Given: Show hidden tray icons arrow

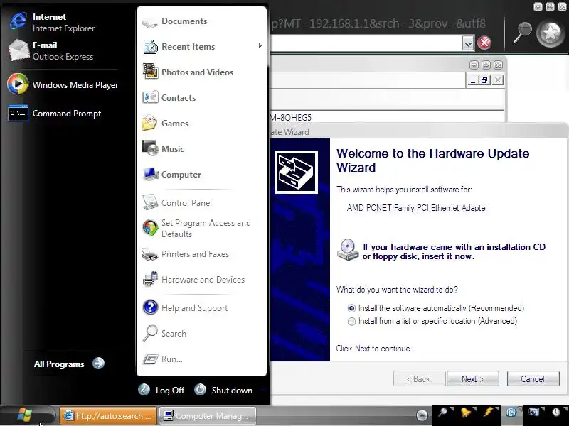Looking at the screenshot, I should click(422, 415).
